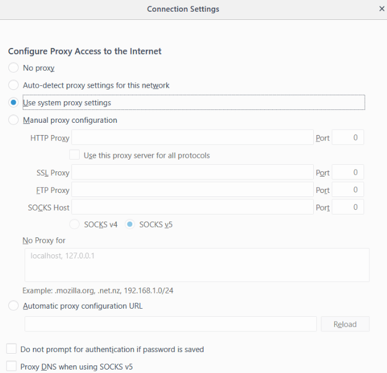387x373 pixels.
Task: Enable Manual proxy configuration
Action: (x=13, y=120)
